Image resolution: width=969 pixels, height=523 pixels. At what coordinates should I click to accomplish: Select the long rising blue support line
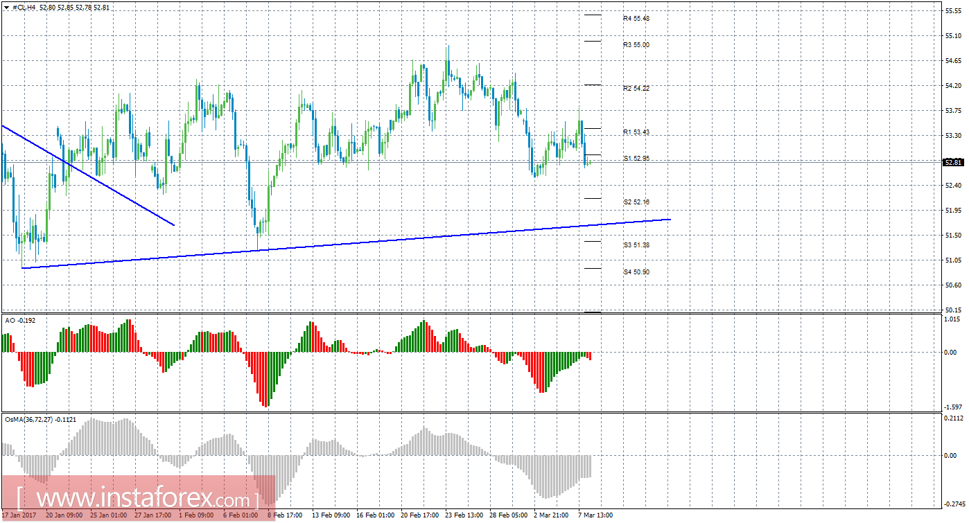coord(347,243)
